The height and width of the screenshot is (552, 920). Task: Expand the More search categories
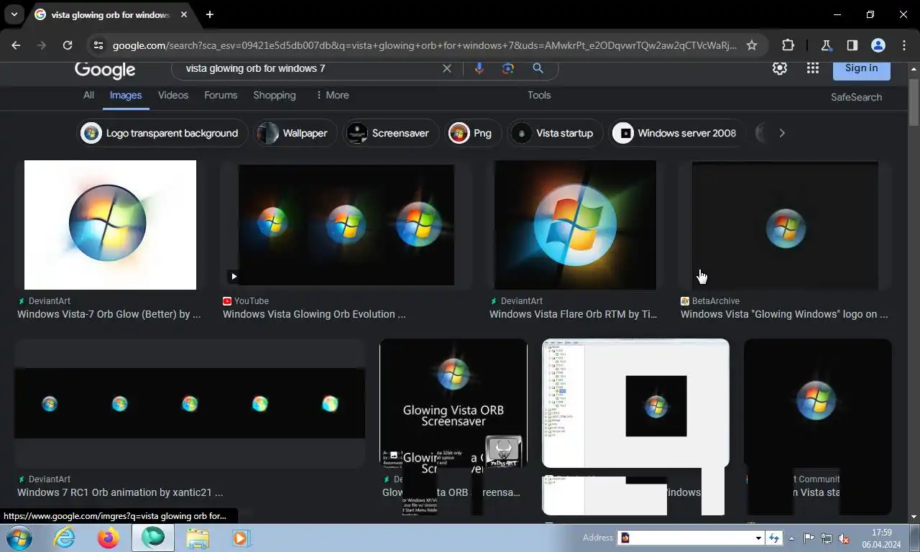[x=332, y=95]
